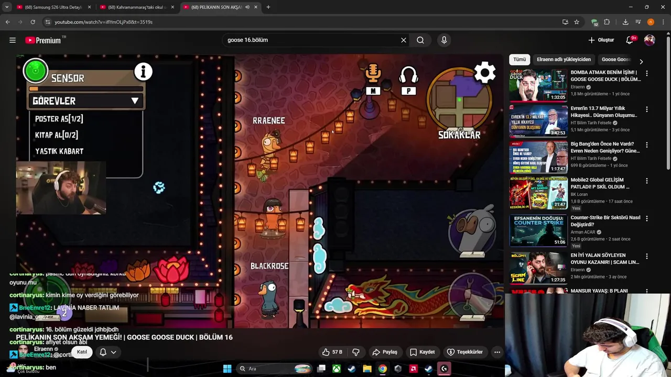Open the Windows Start menu
Screen dimensions: 671x377
[x=227, y=369]
